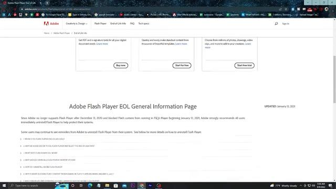Screen dimensions: 336x189
Task: Open the 'Type in Sinhala' bookmark
Action: [80, 15]
